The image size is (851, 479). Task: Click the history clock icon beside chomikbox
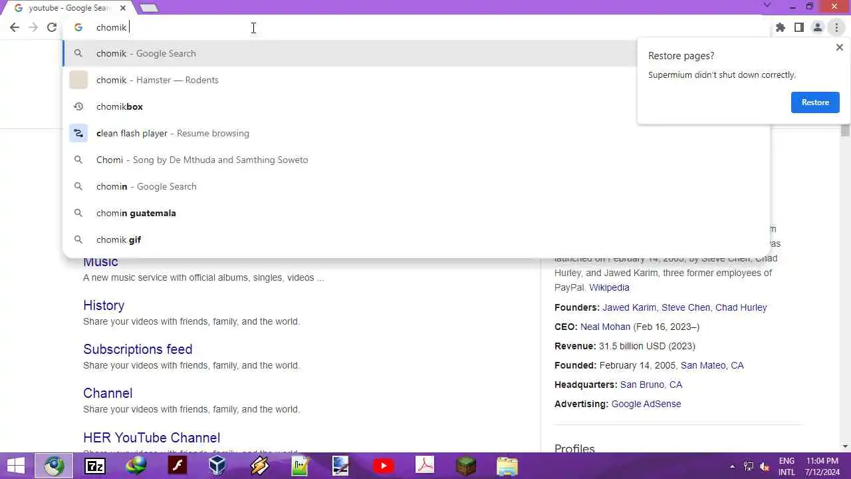[x=78, y=106]
